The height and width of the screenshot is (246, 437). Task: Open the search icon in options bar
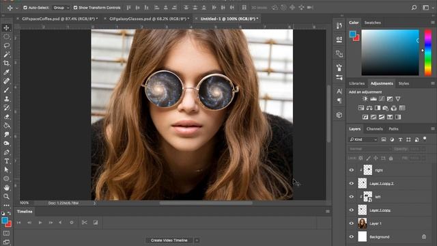pos(414,8)
